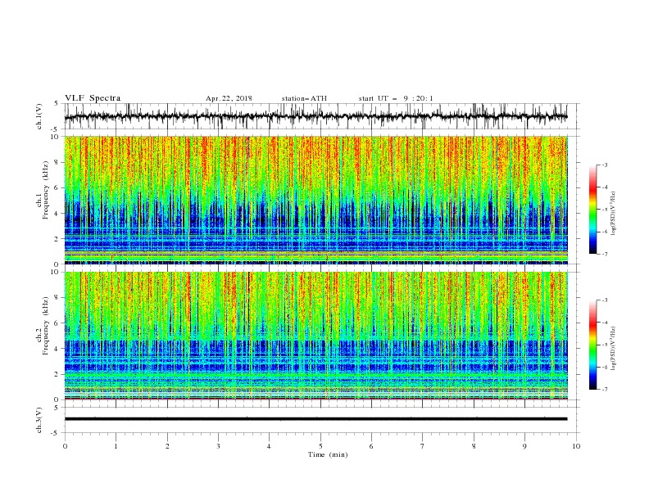Click the lower colorbar 'log(PSD)(V²/Hz)' label

[x=614, y=348]
